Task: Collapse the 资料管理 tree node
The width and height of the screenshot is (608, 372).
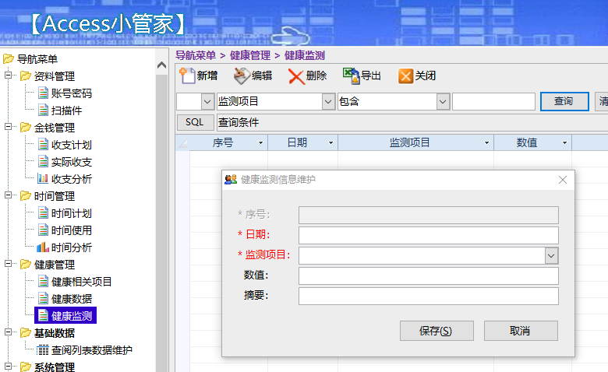Action: pos(8,75)
